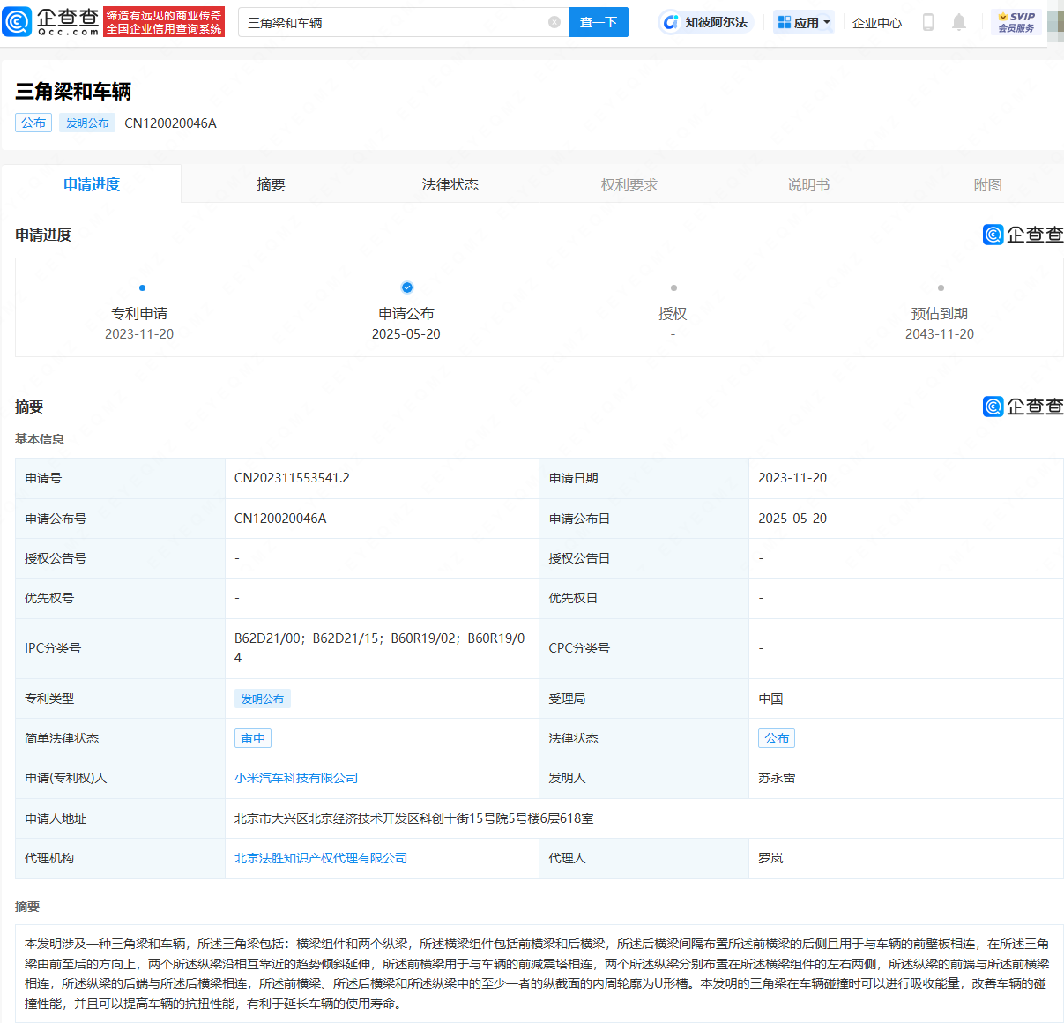Click the 知彼阿尔法 icon button
This screenshot has height=1023, width=1064.
706,22
